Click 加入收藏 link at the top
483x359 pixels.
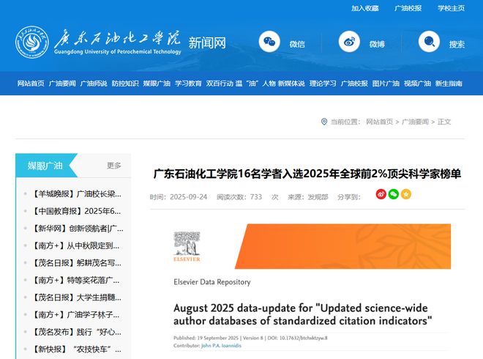pos(365,8)
